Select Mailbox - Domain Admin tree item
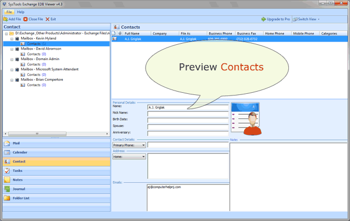This screenshot has height=221, width=350. 40,59
